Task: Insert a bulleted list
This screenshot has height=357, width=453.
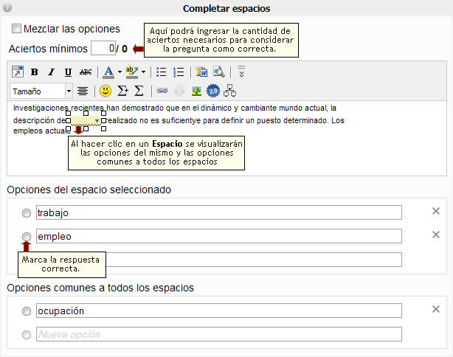Action: [x=162, y=72]
